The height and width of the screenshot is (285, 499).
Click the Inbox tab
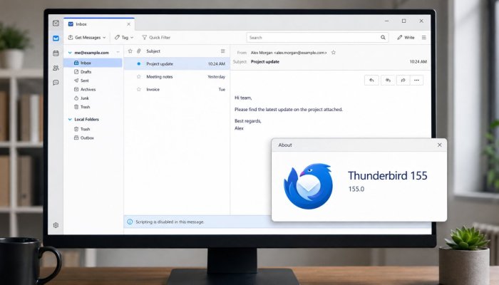[x=98, y=24]
